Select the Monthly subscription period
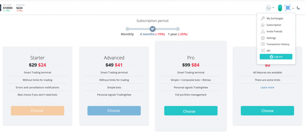Screen dimensions: 305x134 click(x=127, y=29)
